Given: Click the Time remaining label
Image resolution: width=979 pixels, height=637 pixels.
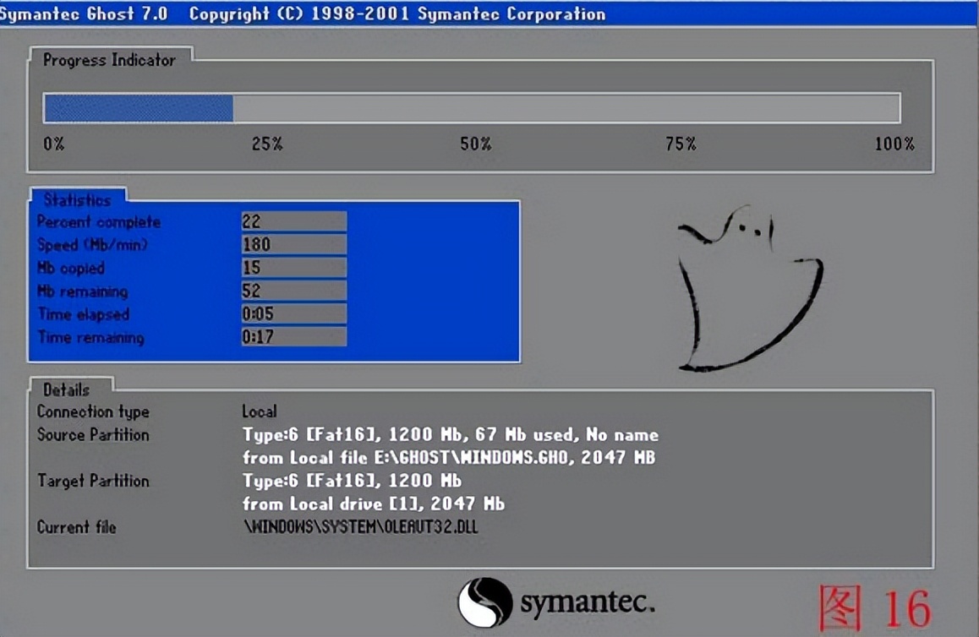Looking at the screenshot, I should (91, 338).
